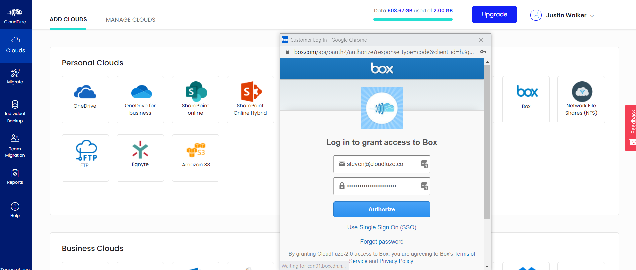Click 'Customer Log In - Google Chrome' title

(x=328, y=40)
